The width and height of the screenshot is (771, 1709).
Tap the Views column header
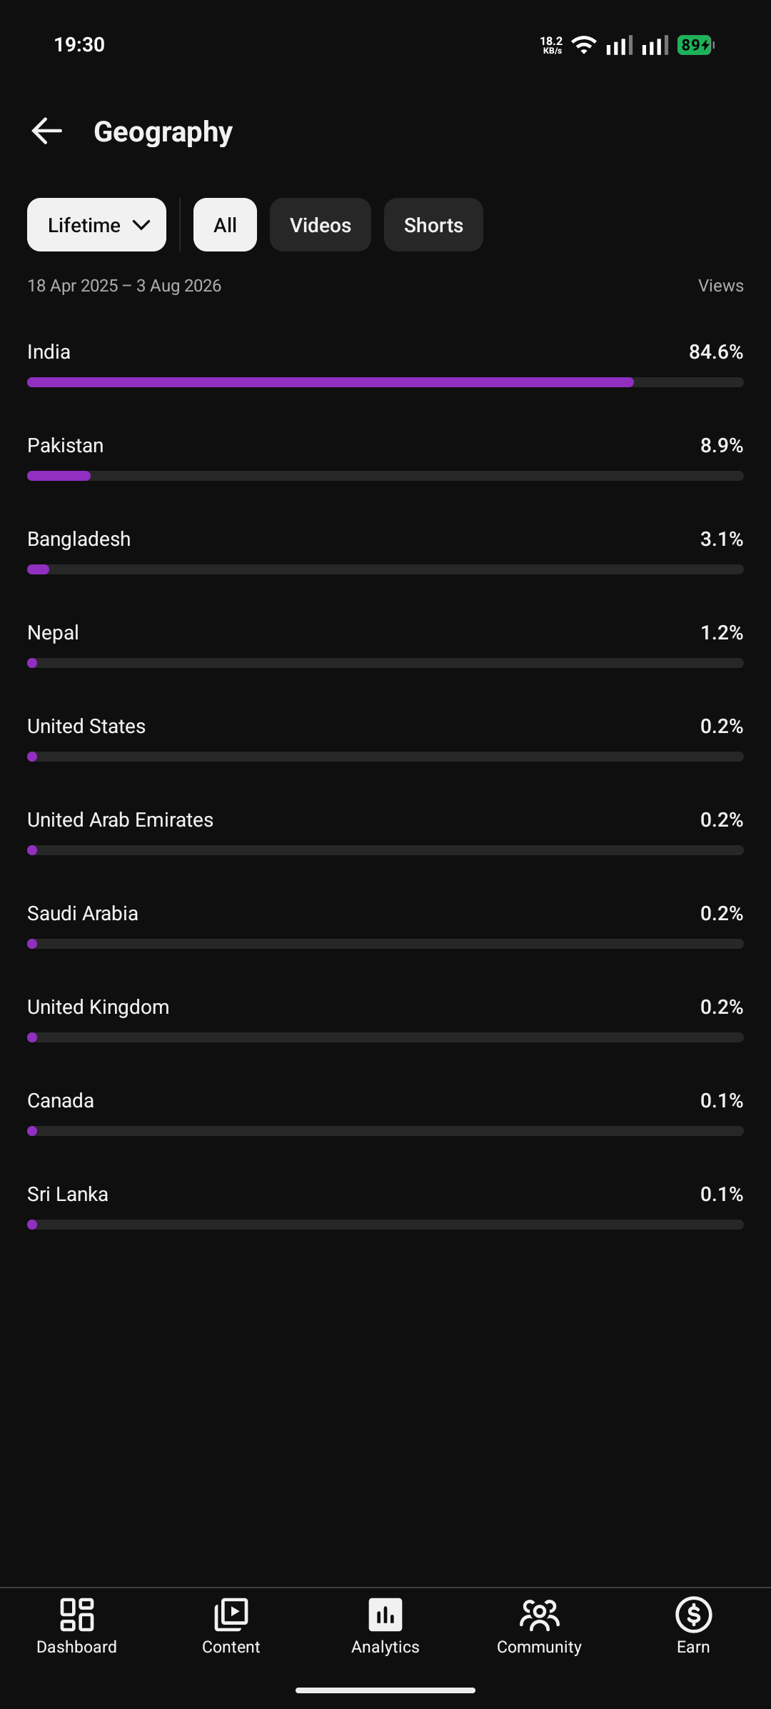coord(720,286)
